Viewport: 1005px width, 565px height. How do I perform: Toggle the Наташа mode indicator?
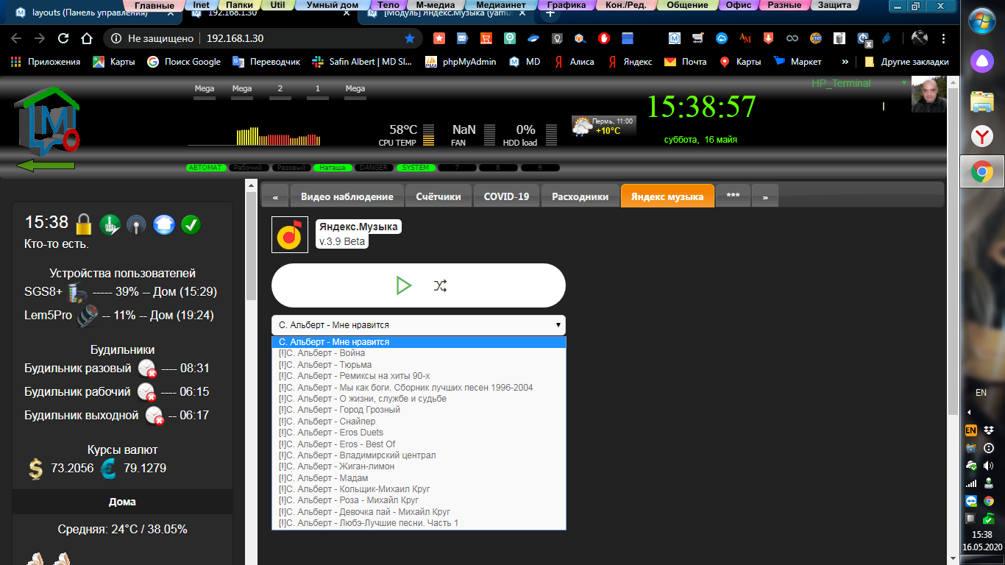tap(331, 168)
